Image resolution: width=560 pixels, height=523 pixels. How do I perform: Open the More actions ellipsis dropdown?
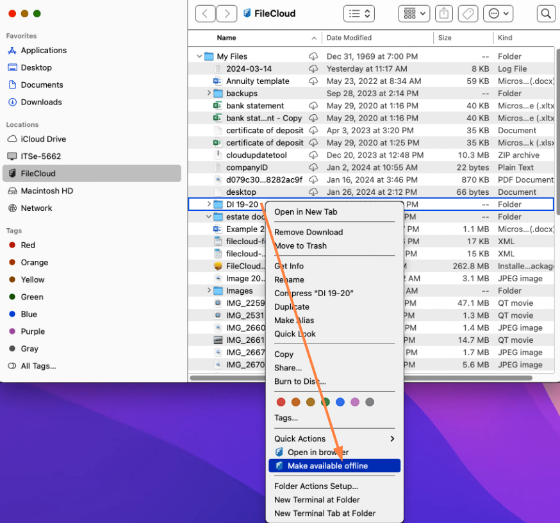tap(498, 13)
